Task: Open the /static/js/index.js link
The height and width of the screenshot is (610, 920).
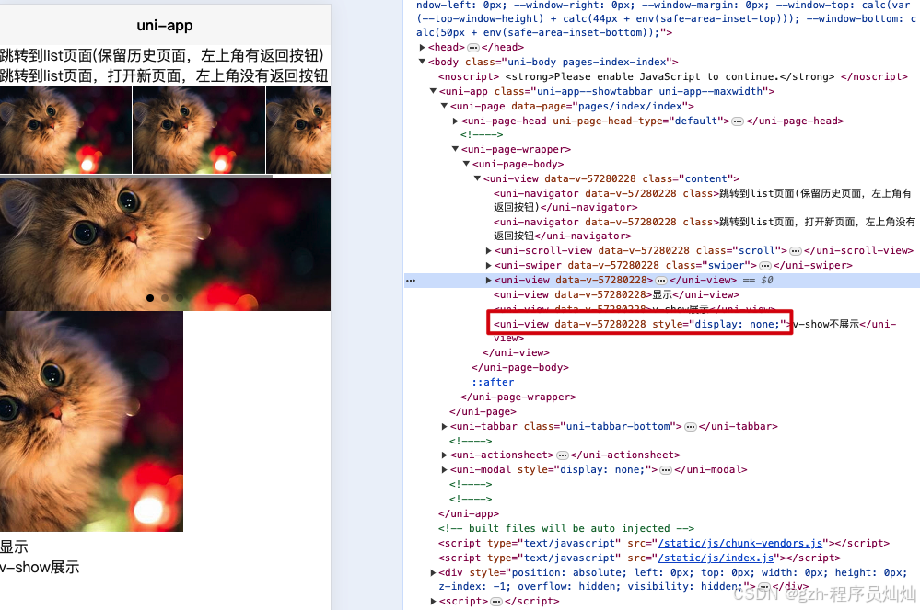Action: [x=716, y=558]
